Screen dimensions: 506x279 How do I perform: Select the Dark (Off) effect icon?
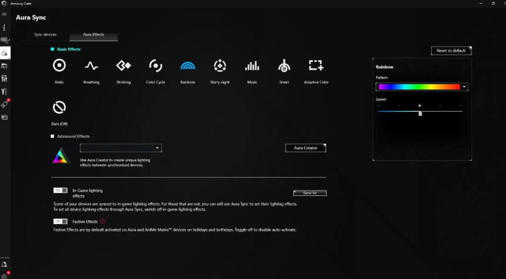(x=59, y=108)
